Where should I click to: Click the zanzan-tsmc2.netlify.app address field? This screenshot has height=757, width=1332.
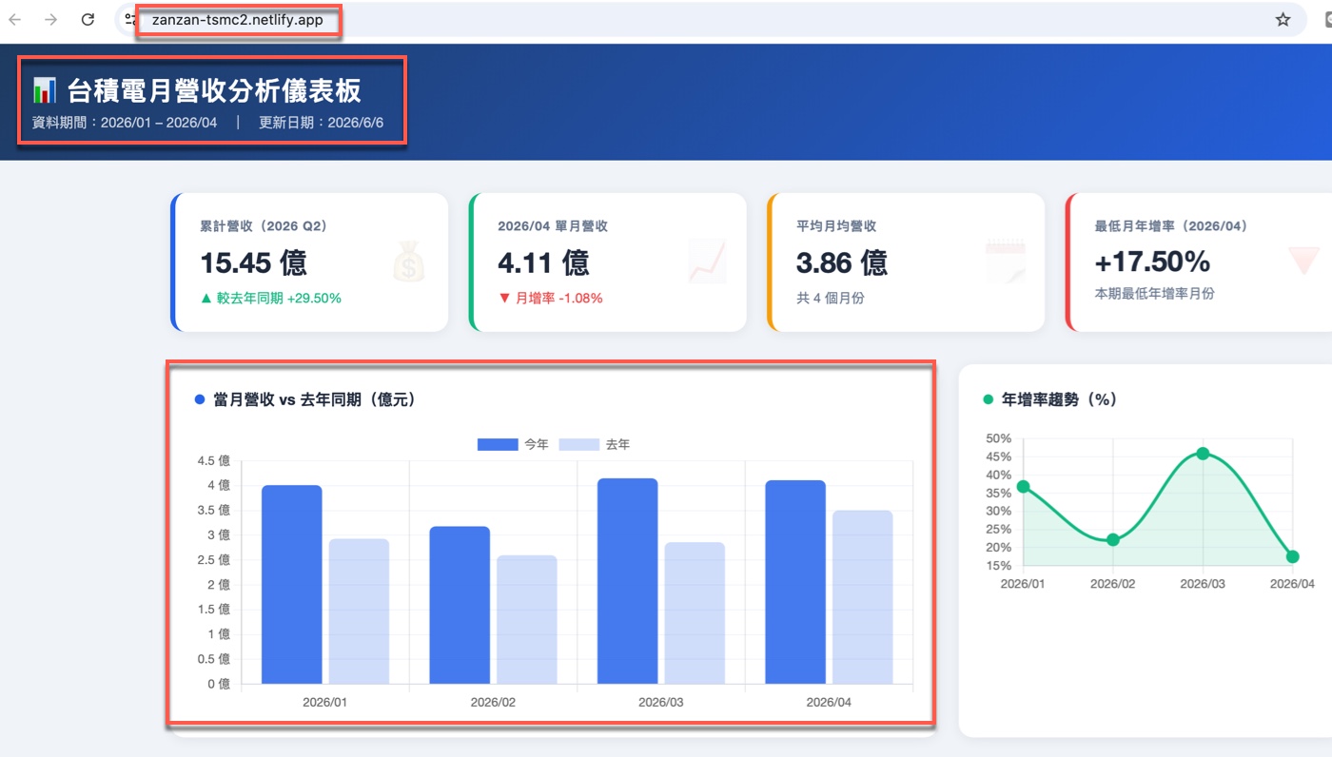click(x=238, y=20)
